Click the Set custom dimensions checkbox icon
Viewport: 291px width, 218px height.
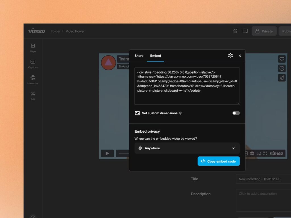[x=137, y=113]
